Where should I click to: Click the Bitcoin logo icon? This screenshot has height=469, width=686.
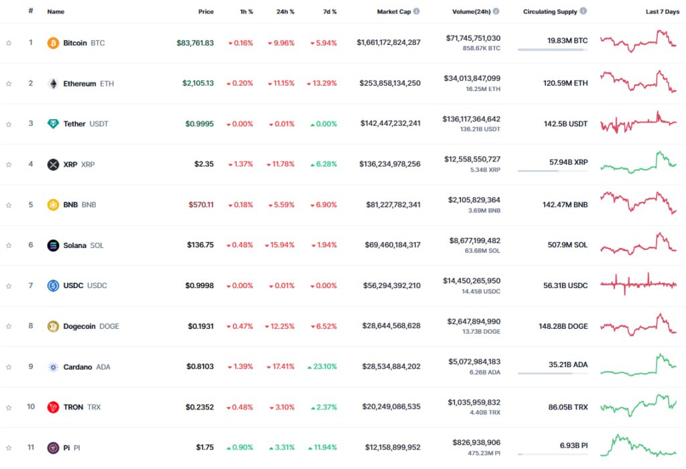pos(53,43)
